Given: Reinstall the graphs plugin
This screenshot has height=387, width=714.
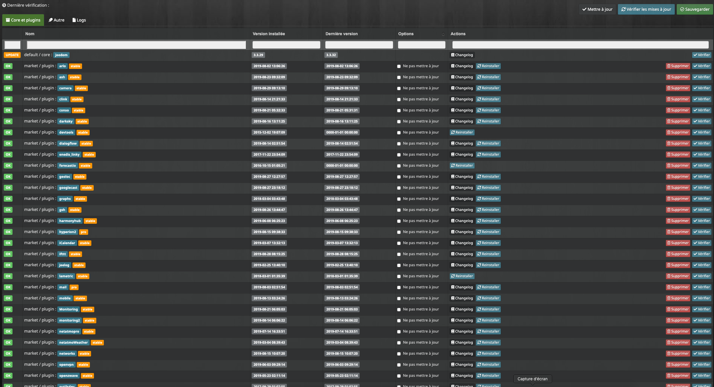Looking at the screenshot, I should click(x=488, y=199).
